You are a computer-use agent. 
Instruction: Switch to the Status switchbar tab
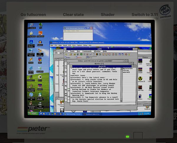pyautogui.click(x=69, y=58)
